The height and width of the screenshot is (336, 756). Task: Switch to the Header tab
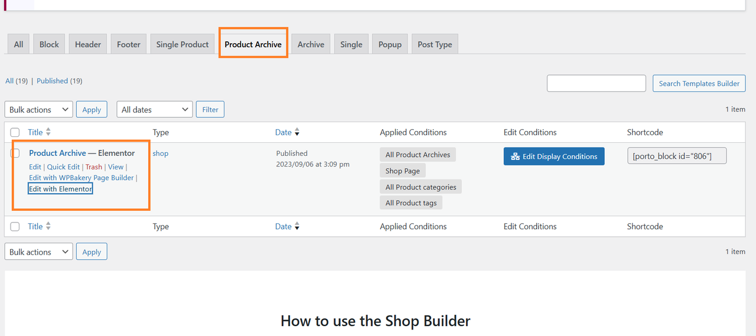(88, 44)
